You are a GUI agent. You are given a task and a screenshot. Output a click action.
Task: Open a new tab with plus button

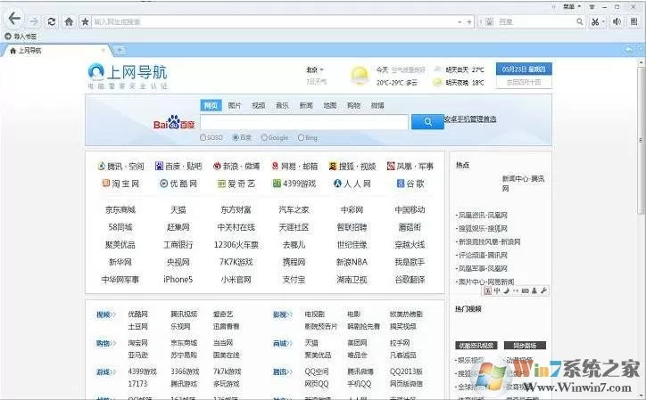(119, 50)
